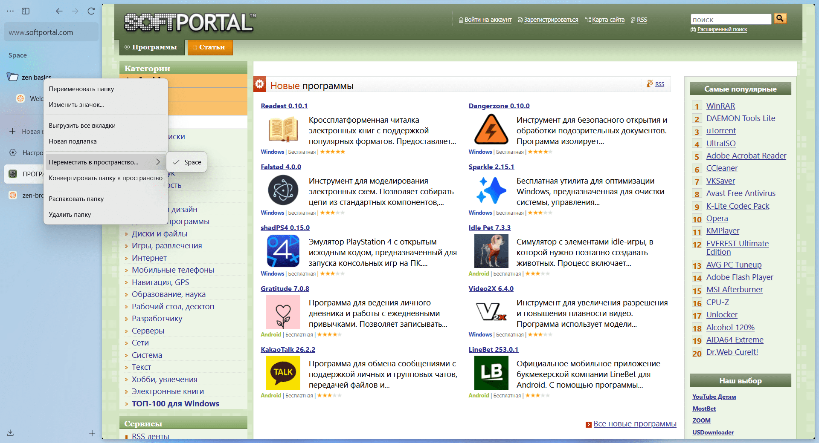This screenshot has width=819, height=443.
Task: Select Распаковать папку menu entry
Action: coord(105,199)
